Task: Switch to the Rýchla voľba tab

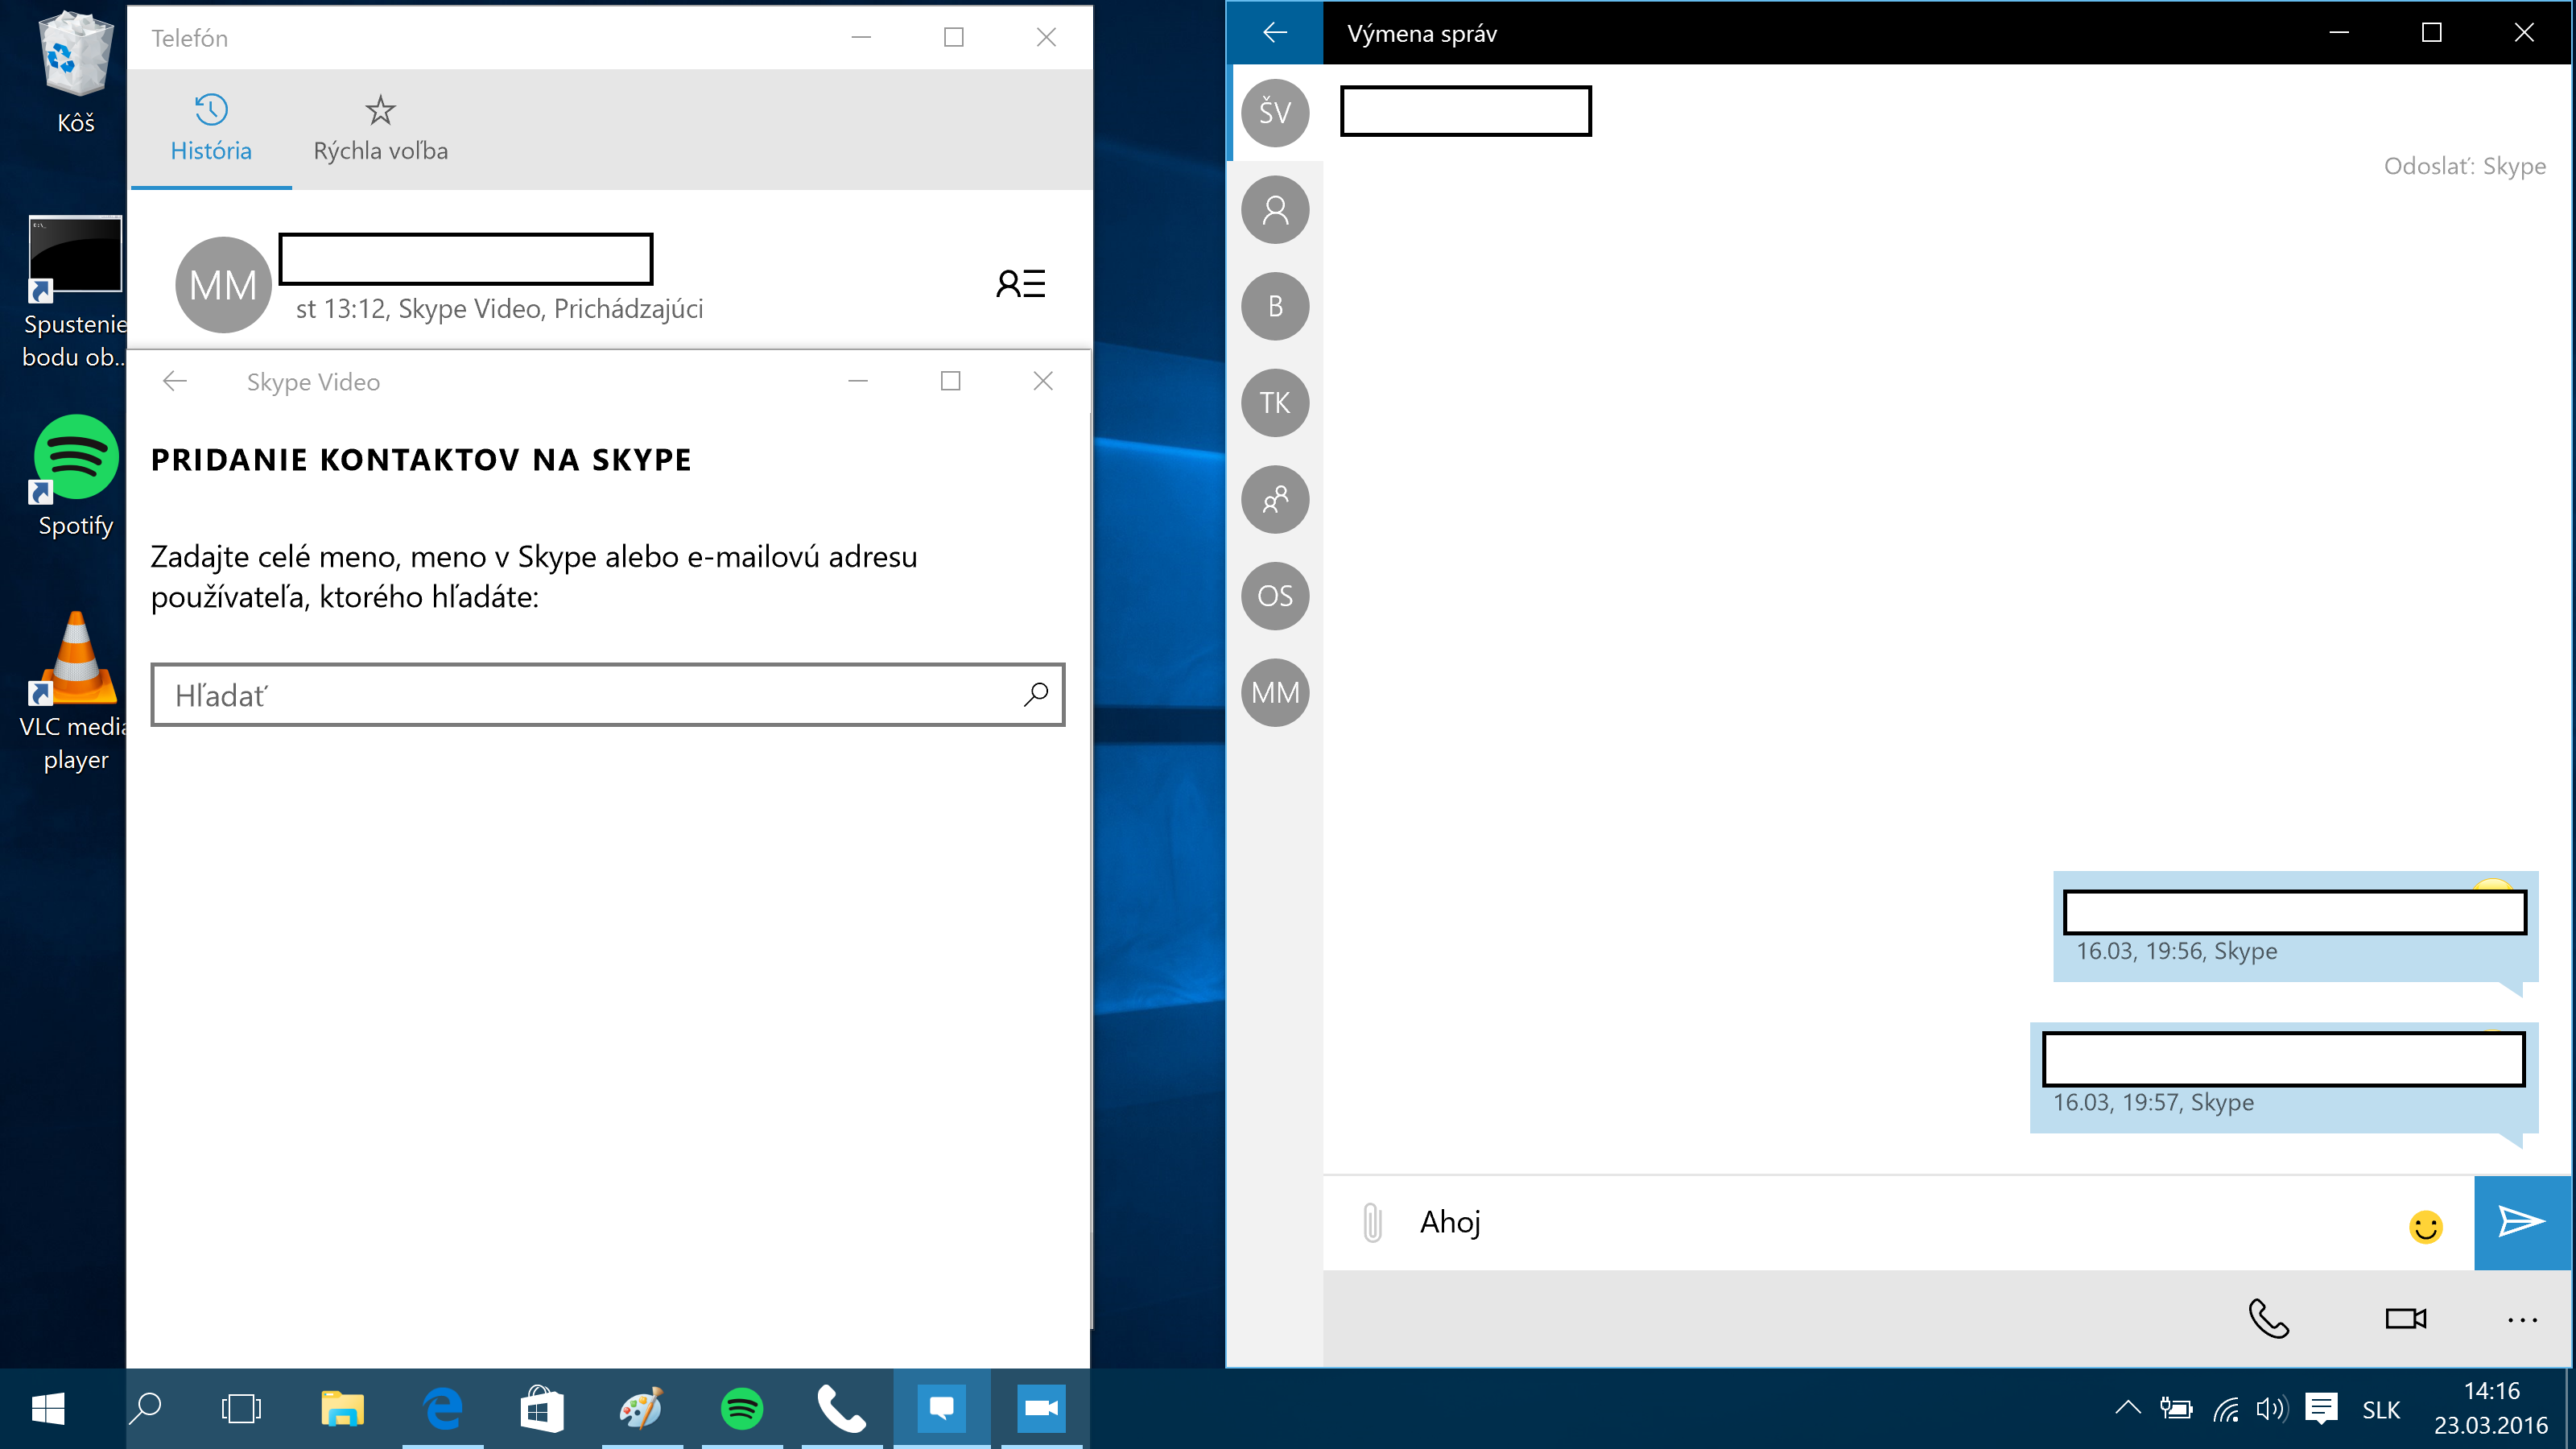Action: tap(380, 129)
